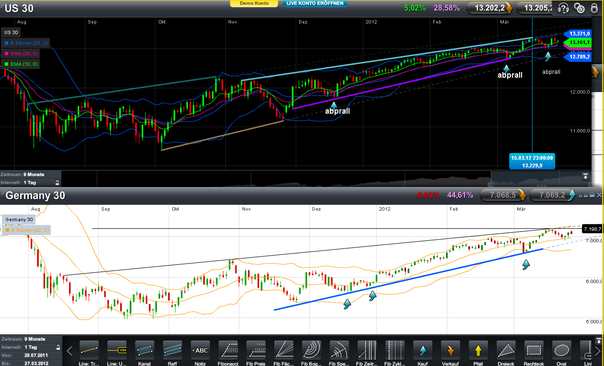Place a Verkauf sell arrow marker
Image resolution: width=604 pixels, height=366 pixels.
(x=450, y=350)
